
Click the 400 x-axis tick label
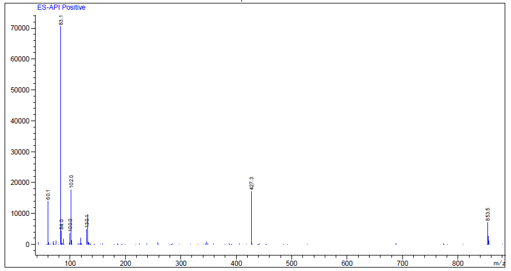[x=236, y=263]
